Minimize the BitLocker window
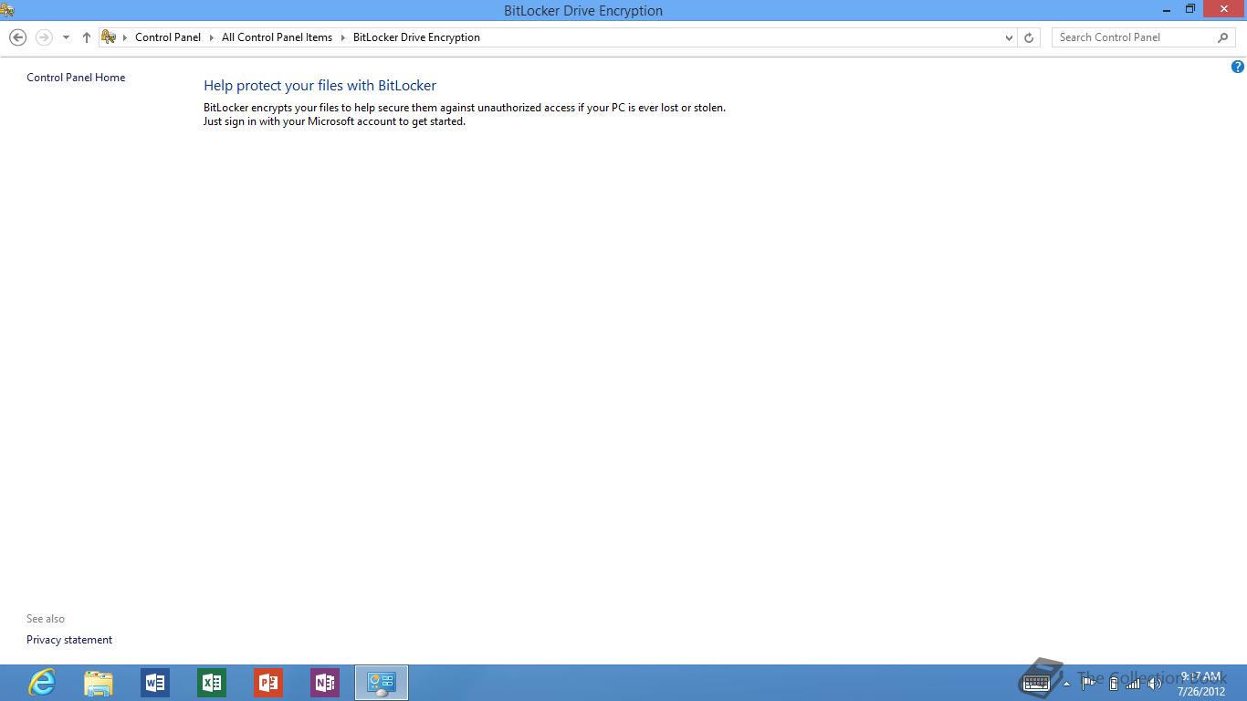 pos(1168,9)
